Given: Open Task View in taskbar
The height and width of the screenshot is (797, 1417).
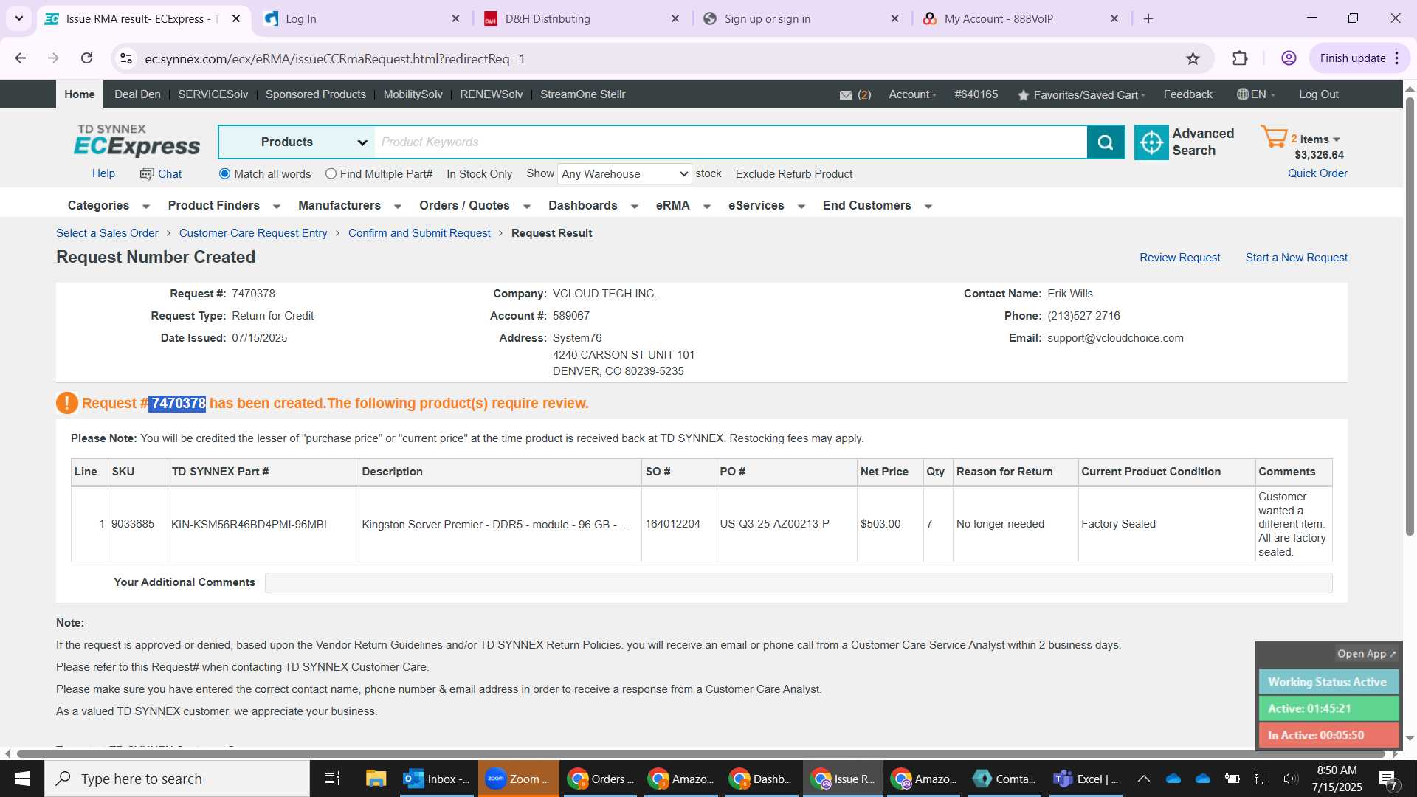Looking at the screenshot, I should tap(331, 779).
